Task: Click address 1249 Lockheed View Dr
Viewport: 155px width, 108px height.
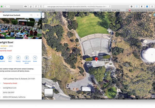Action: (19, 79)
